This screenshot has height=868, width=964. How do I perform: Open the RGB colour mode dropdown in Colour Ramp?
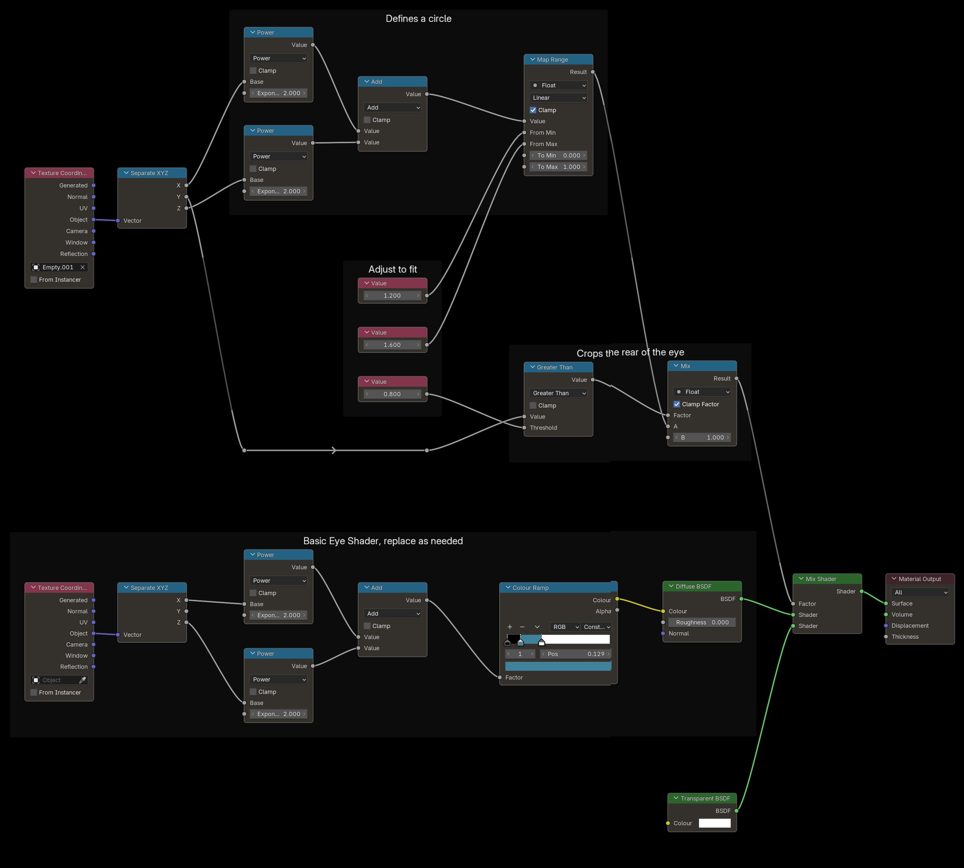coord(565,627)
